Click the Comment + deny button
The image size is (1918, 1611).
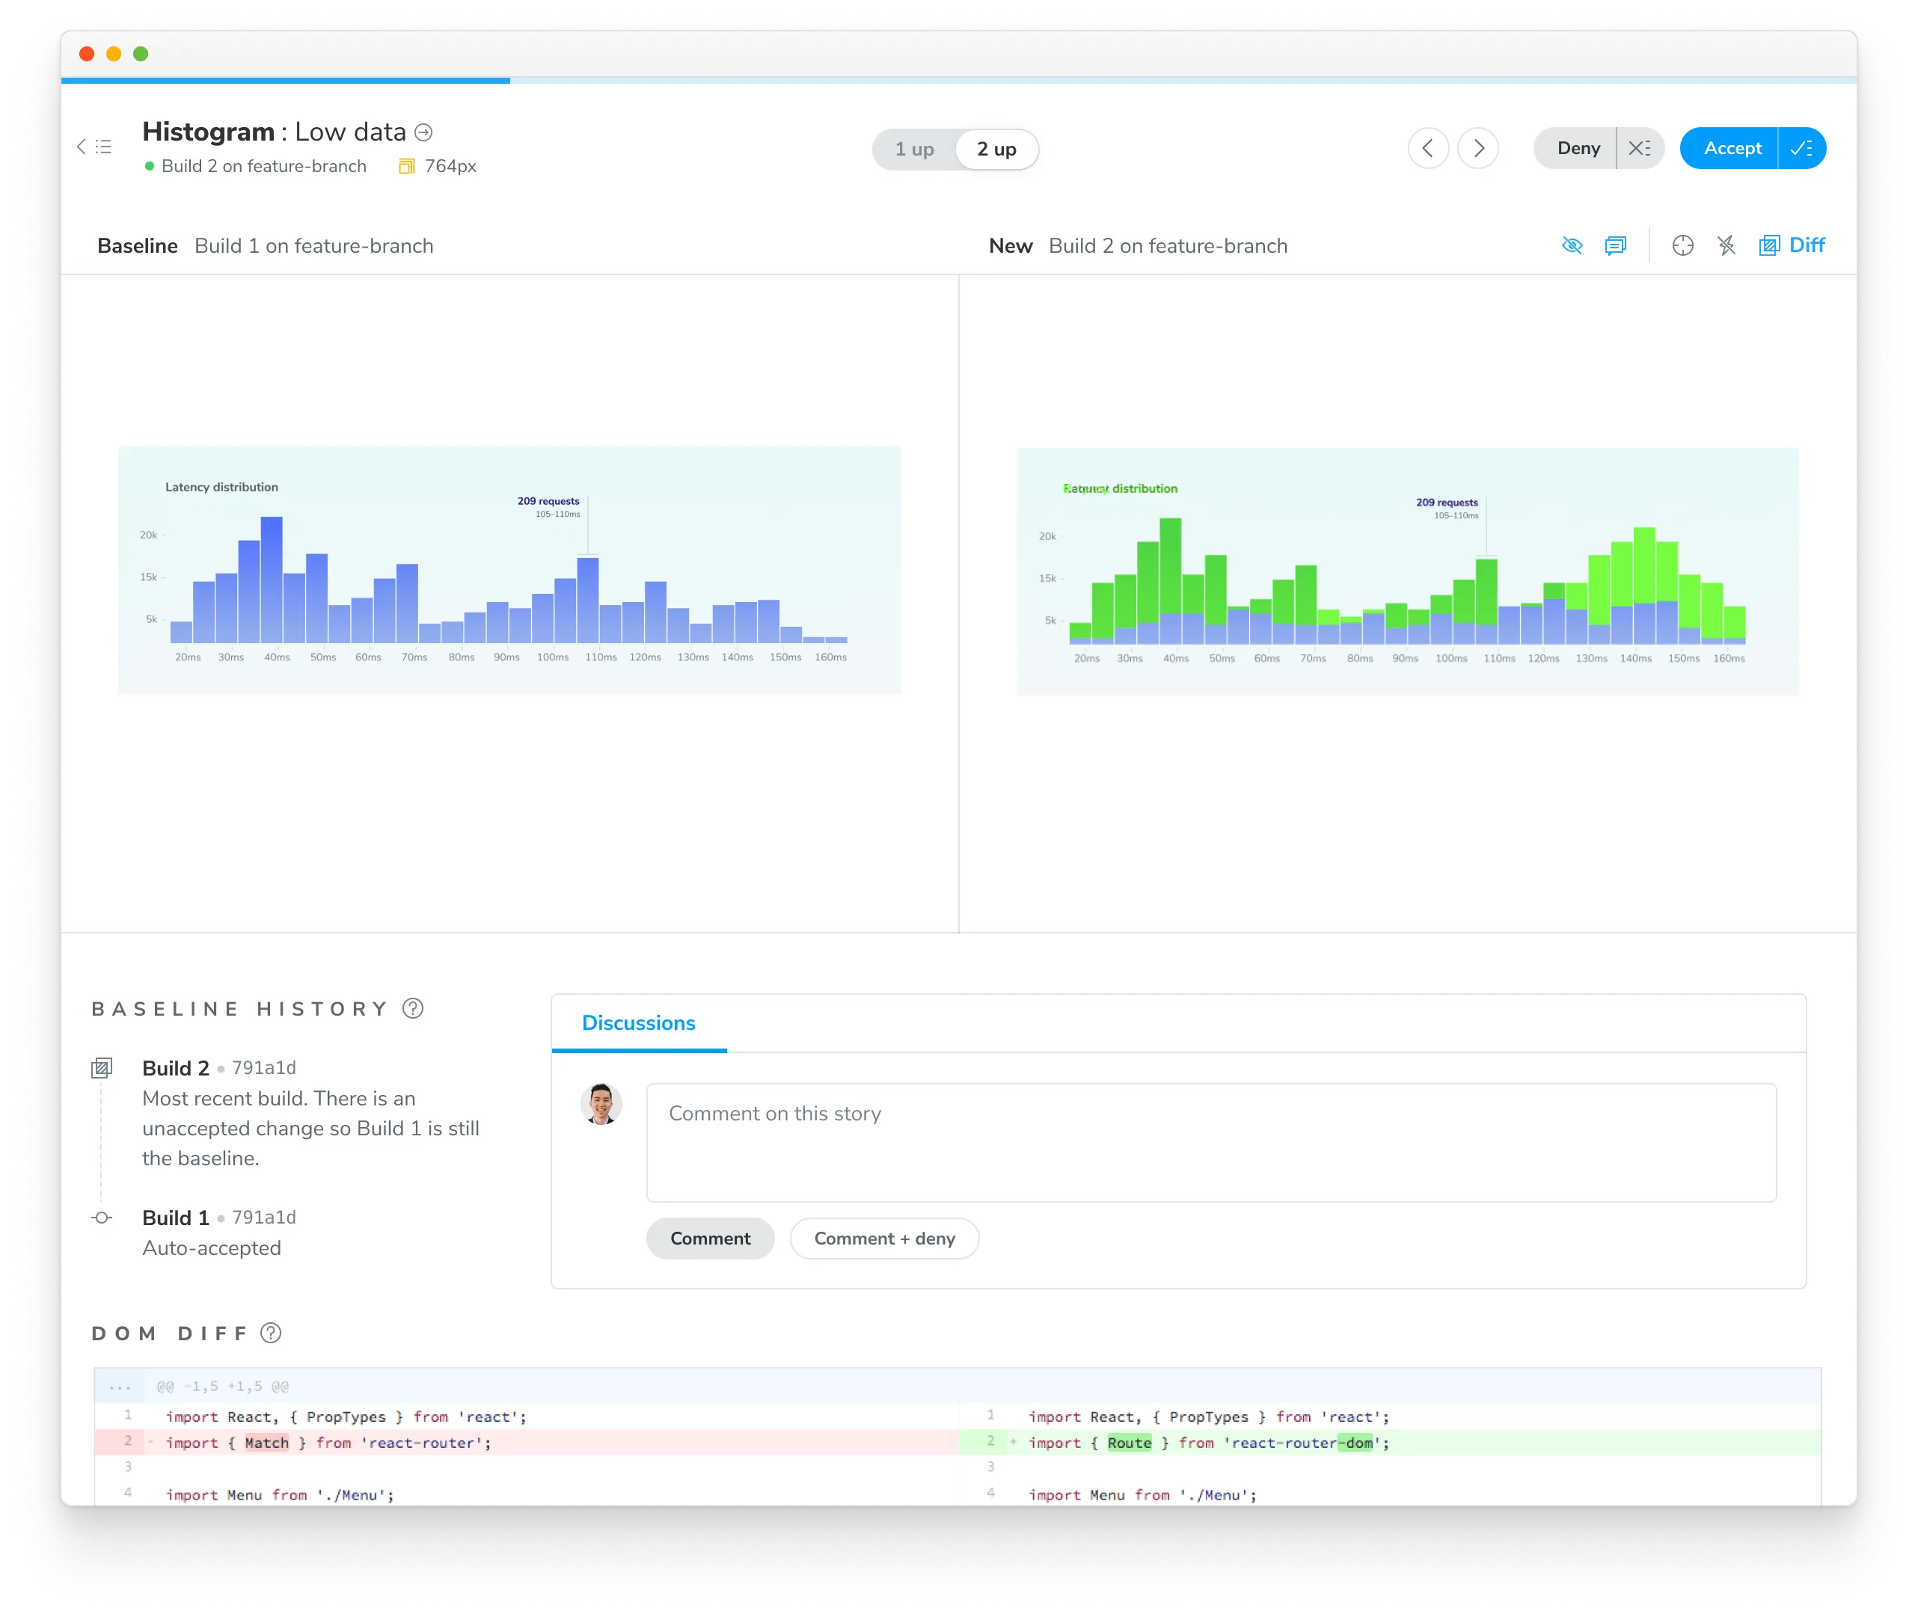click(884, 1237)
